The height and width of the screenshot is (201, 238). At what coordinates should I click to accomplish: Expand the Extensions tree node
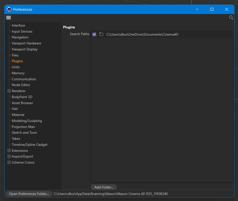point(9,151)
